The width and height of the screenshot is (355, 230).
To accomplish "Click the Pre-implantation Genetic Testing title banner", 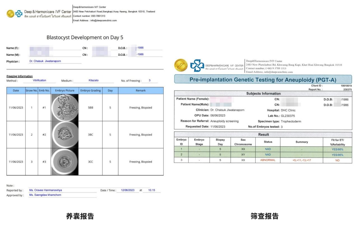I will coord(263,80).
